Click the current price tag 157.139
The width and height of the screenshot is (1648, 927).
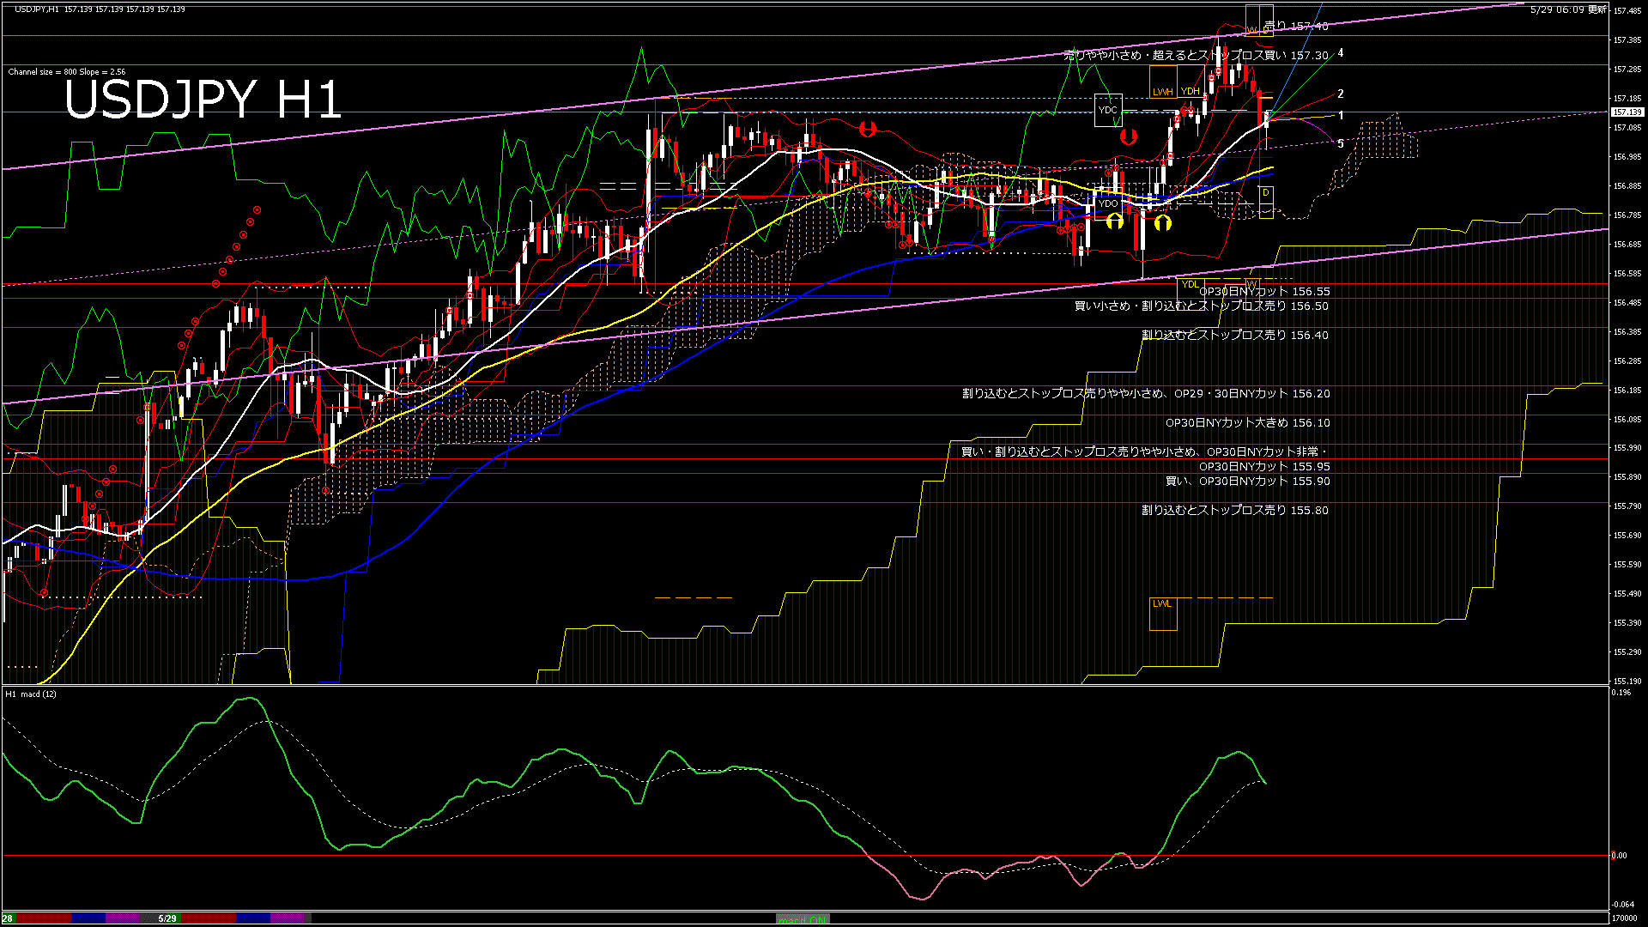coord(1627,112)
